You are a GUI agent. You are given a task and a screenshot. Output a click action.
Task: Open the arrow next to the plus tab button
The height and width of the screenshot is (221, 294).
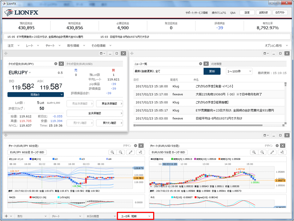(11, 216)
